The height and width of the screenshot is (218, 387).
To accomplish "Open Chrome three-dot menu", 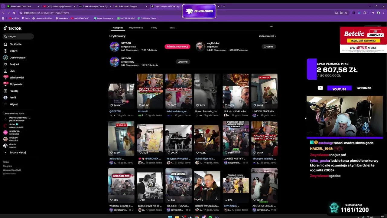I will pos(383,13).
